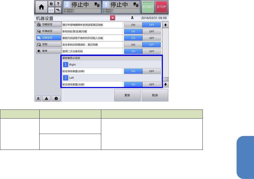Click the lane 1 Right badge

point(65,64)
